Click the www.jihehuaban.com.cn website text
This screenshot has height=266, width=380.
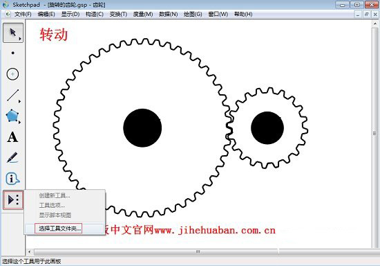coord(215,230)
